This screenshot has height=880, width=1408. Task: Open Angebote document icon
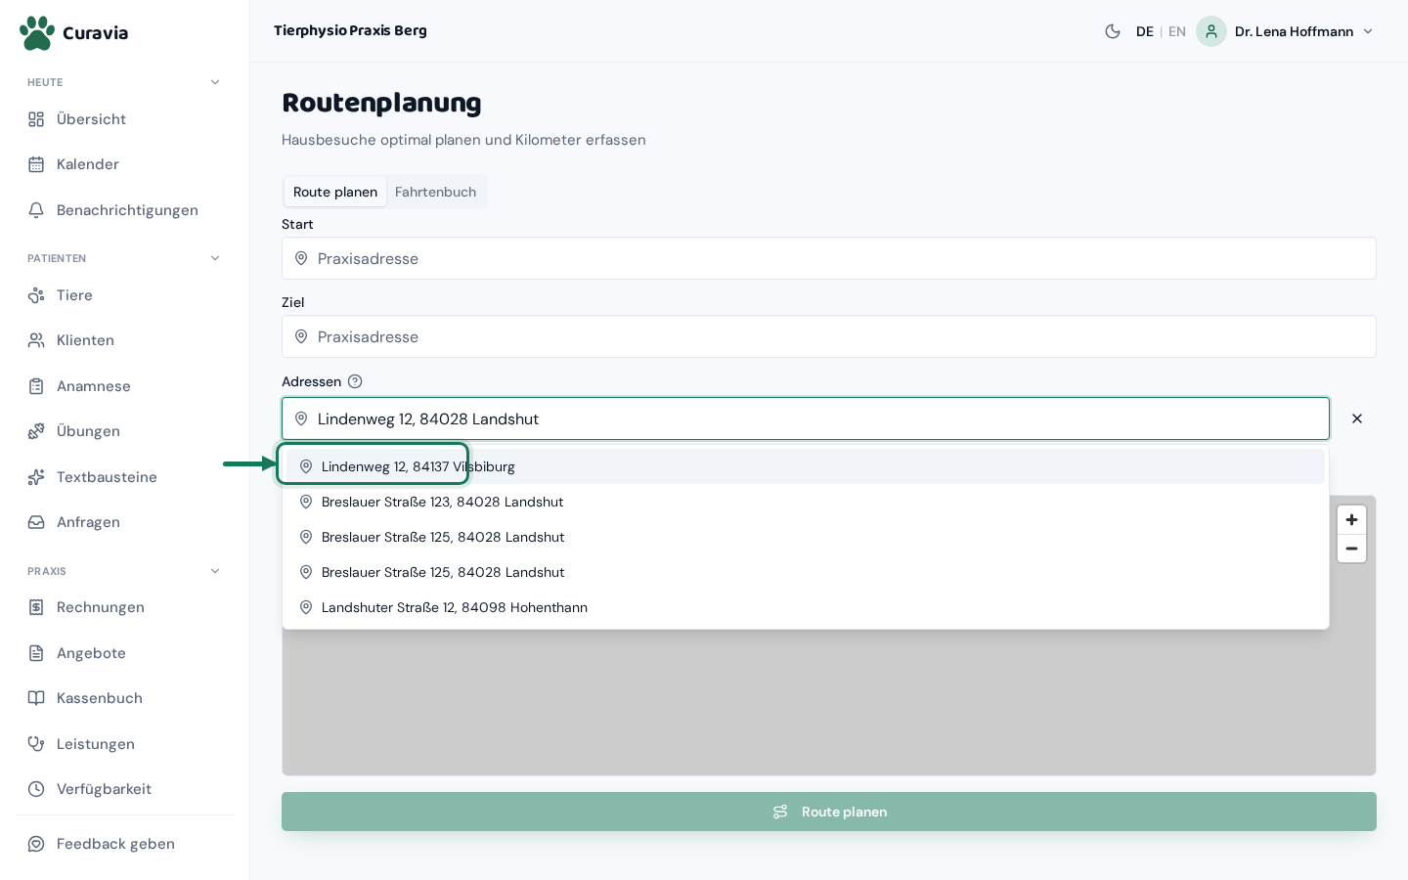tap(36, 653)
